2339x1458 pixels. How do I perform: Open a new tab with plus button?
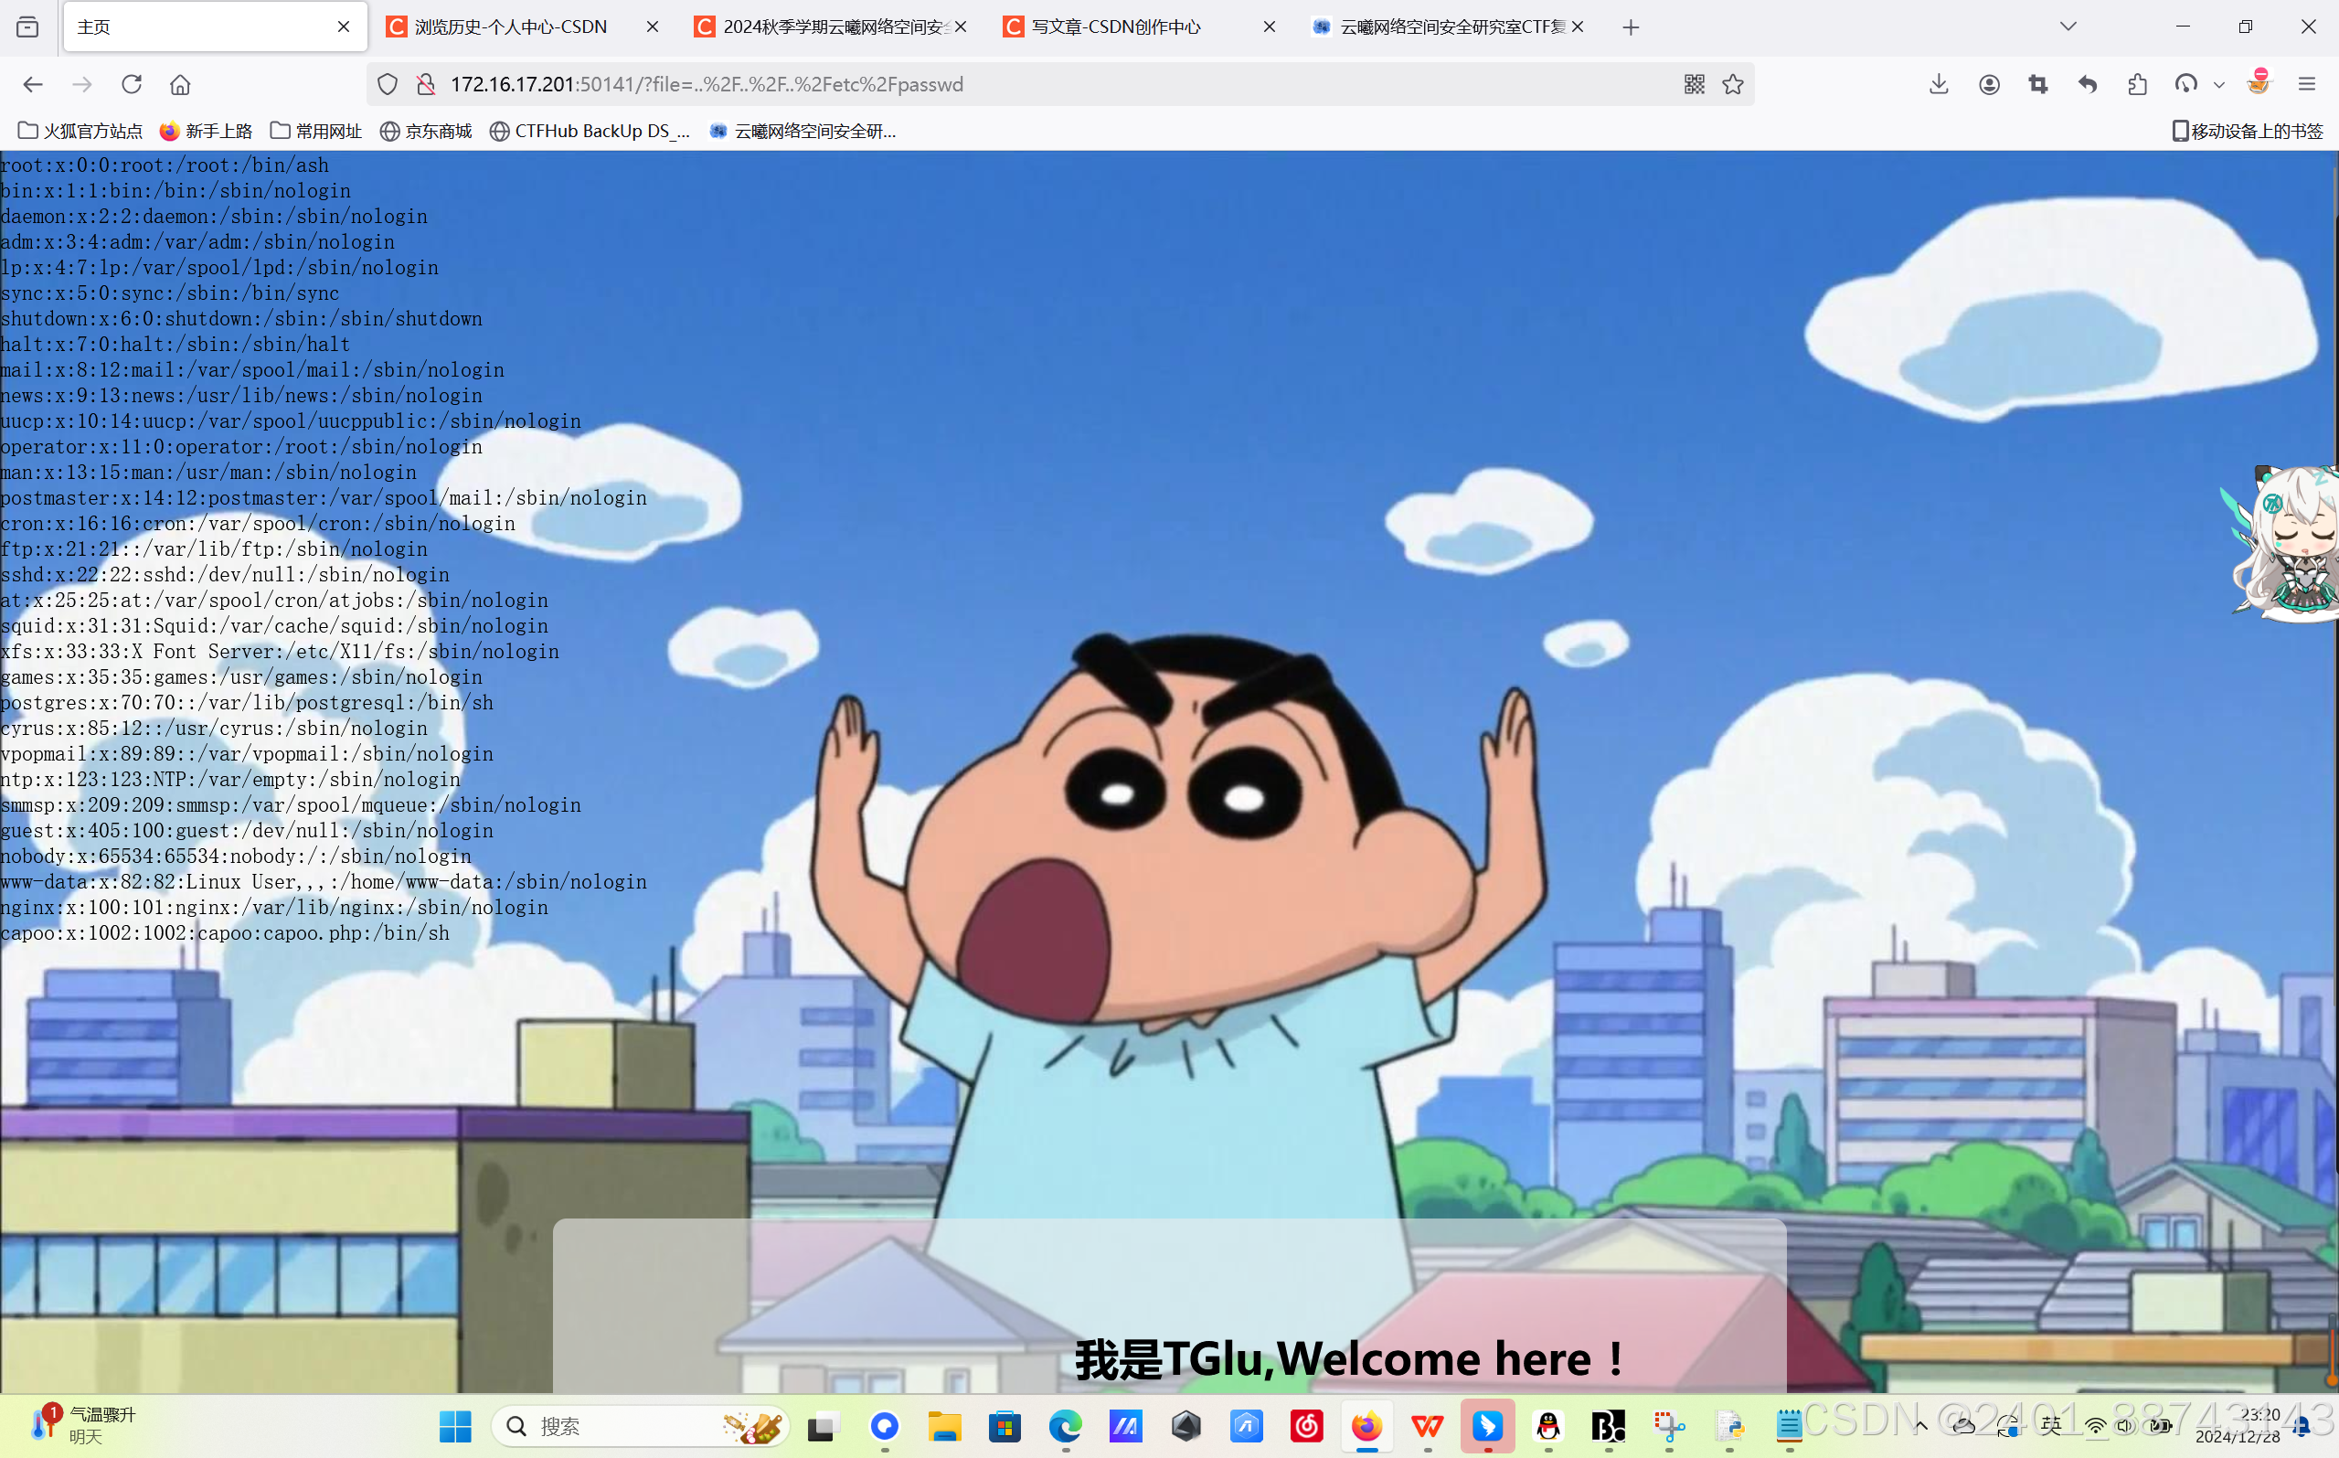coord(1631,27)
